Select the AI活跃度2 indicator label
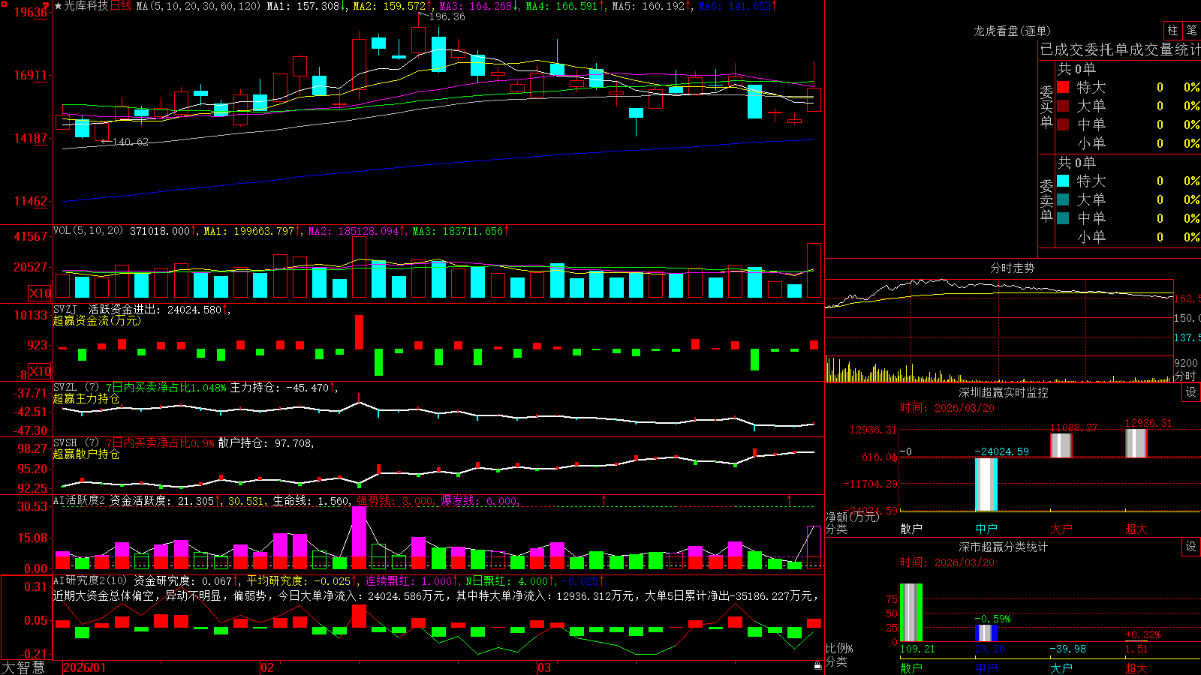This screenshot has width=1201, height=675. click(80, 500)
